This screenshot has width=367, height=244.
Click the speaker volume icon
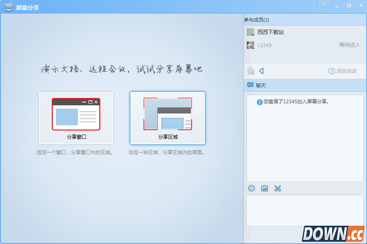click(261, 71)
